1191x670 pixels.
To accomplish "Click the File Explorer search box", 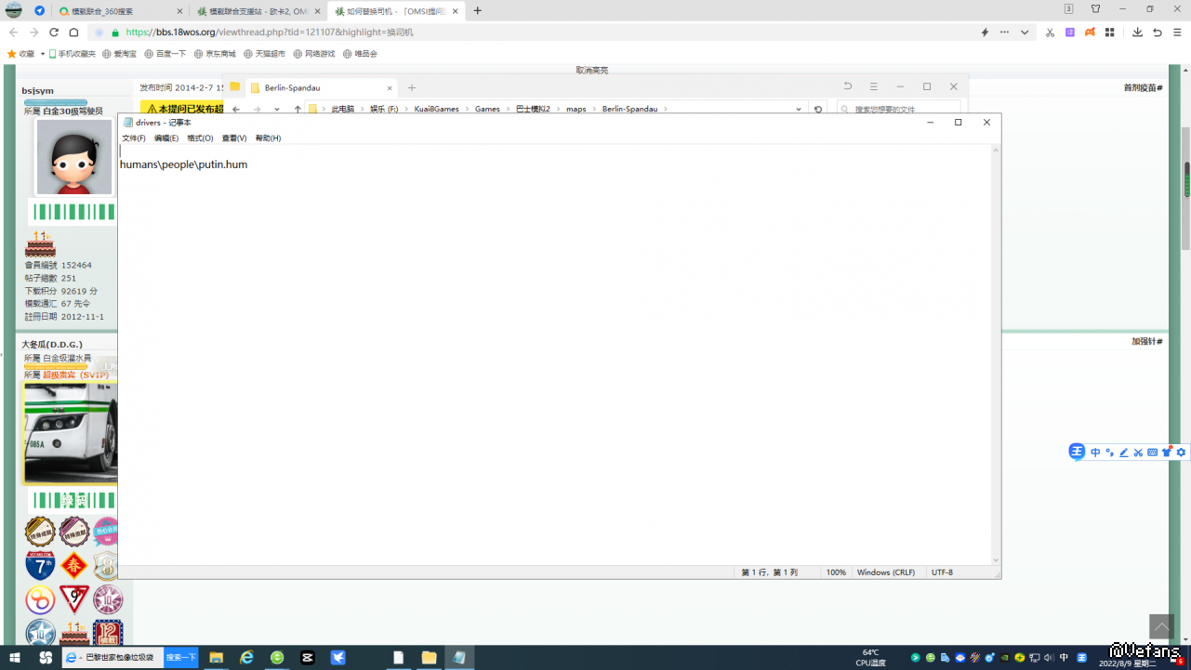I will tap(898, 109).
